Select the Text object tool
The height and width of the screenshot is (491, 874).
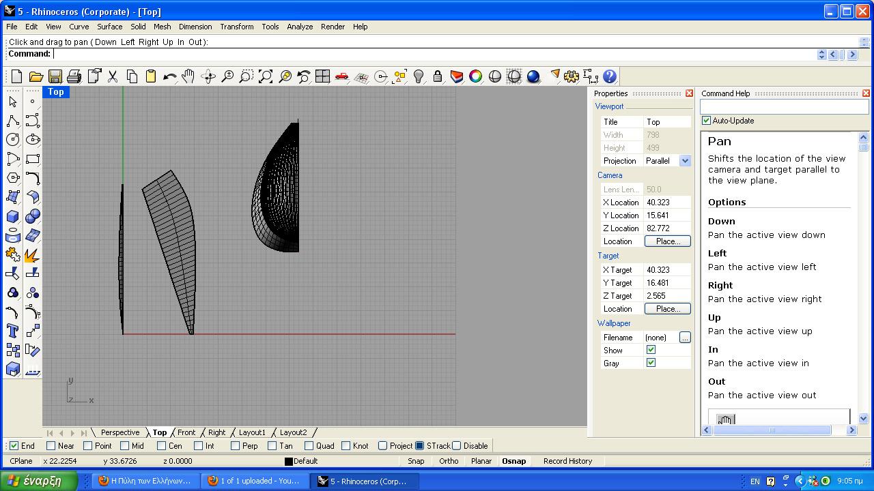(x=13, y=331)
